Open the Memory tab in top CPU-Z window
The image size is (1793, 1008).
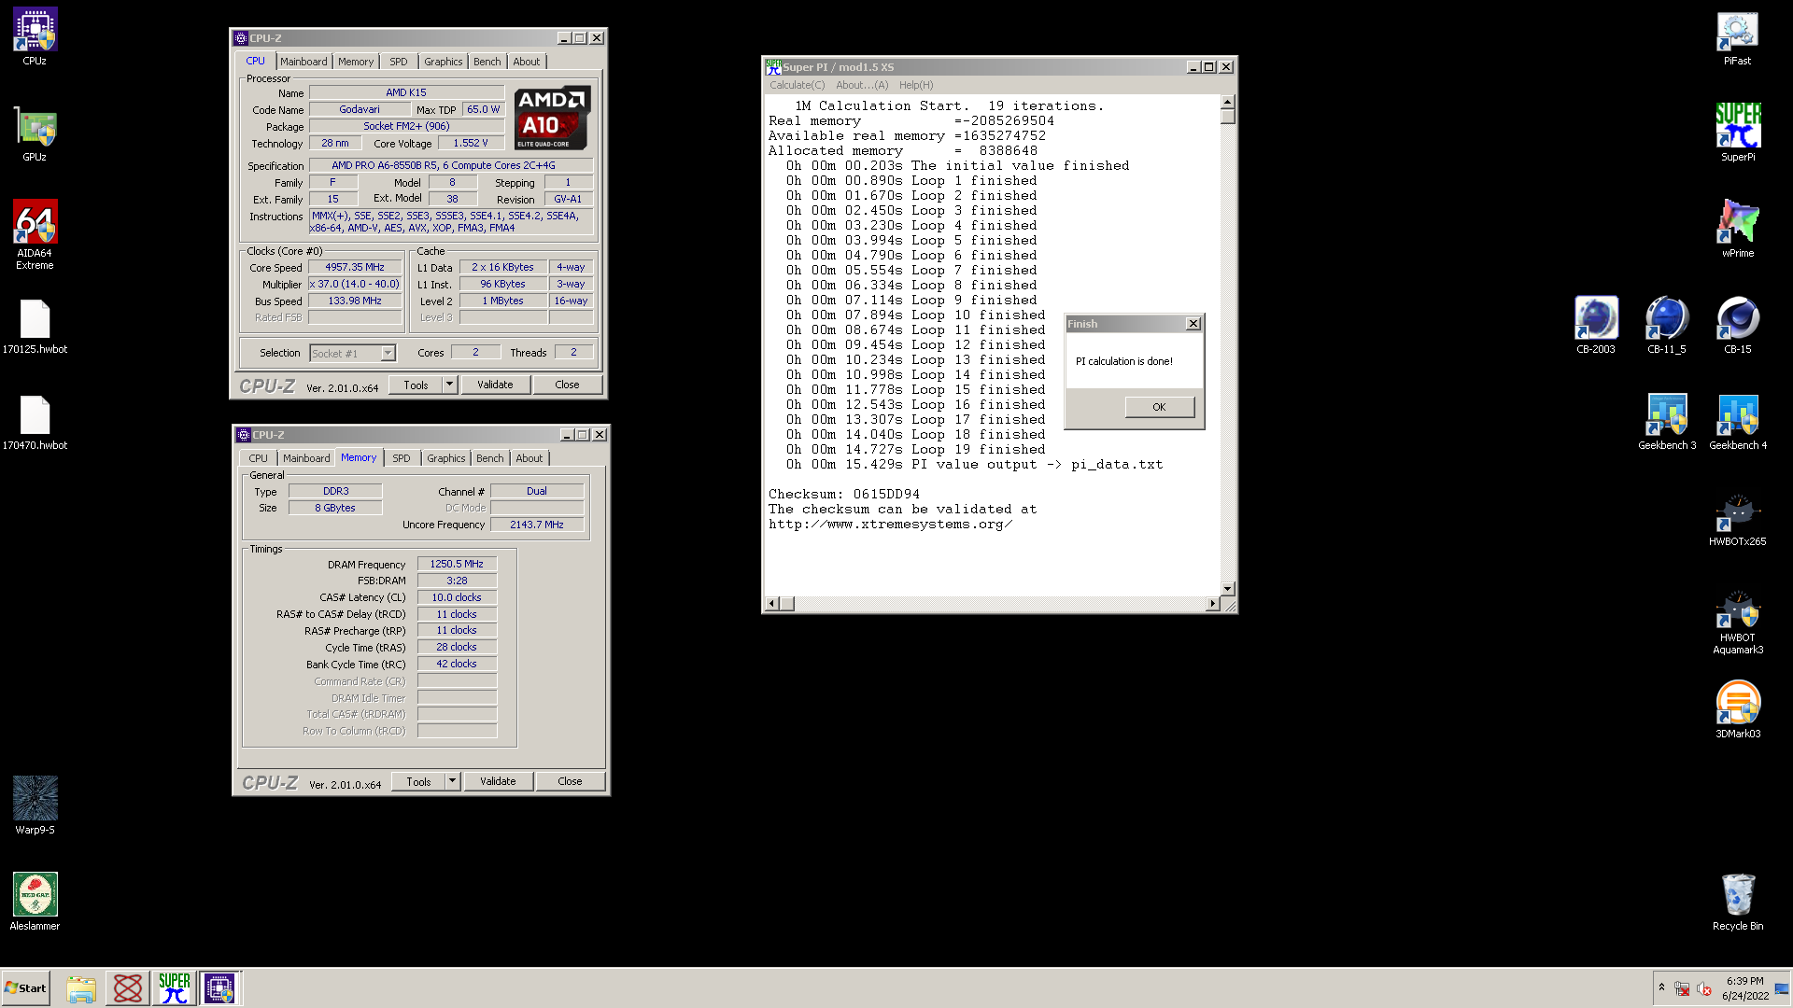point(356,62)
